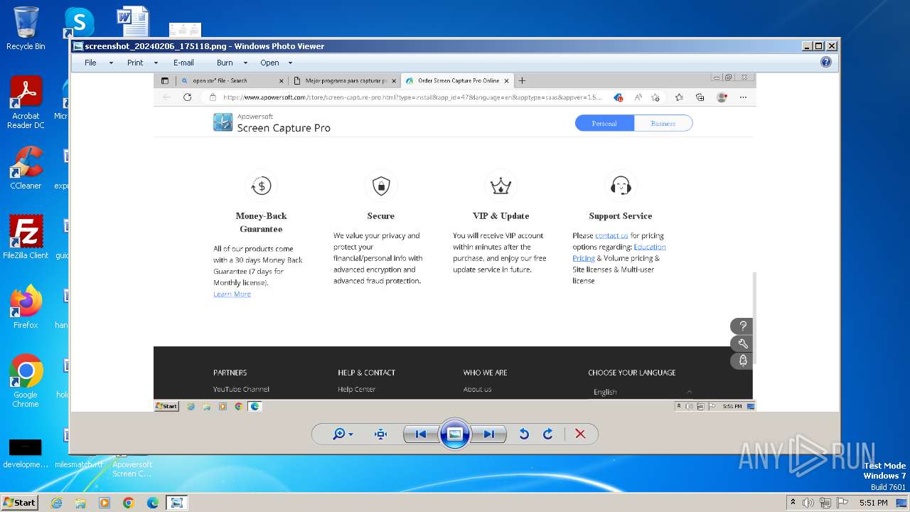
Task: Click the Windows Start button
Action: (x=20, y=502)
